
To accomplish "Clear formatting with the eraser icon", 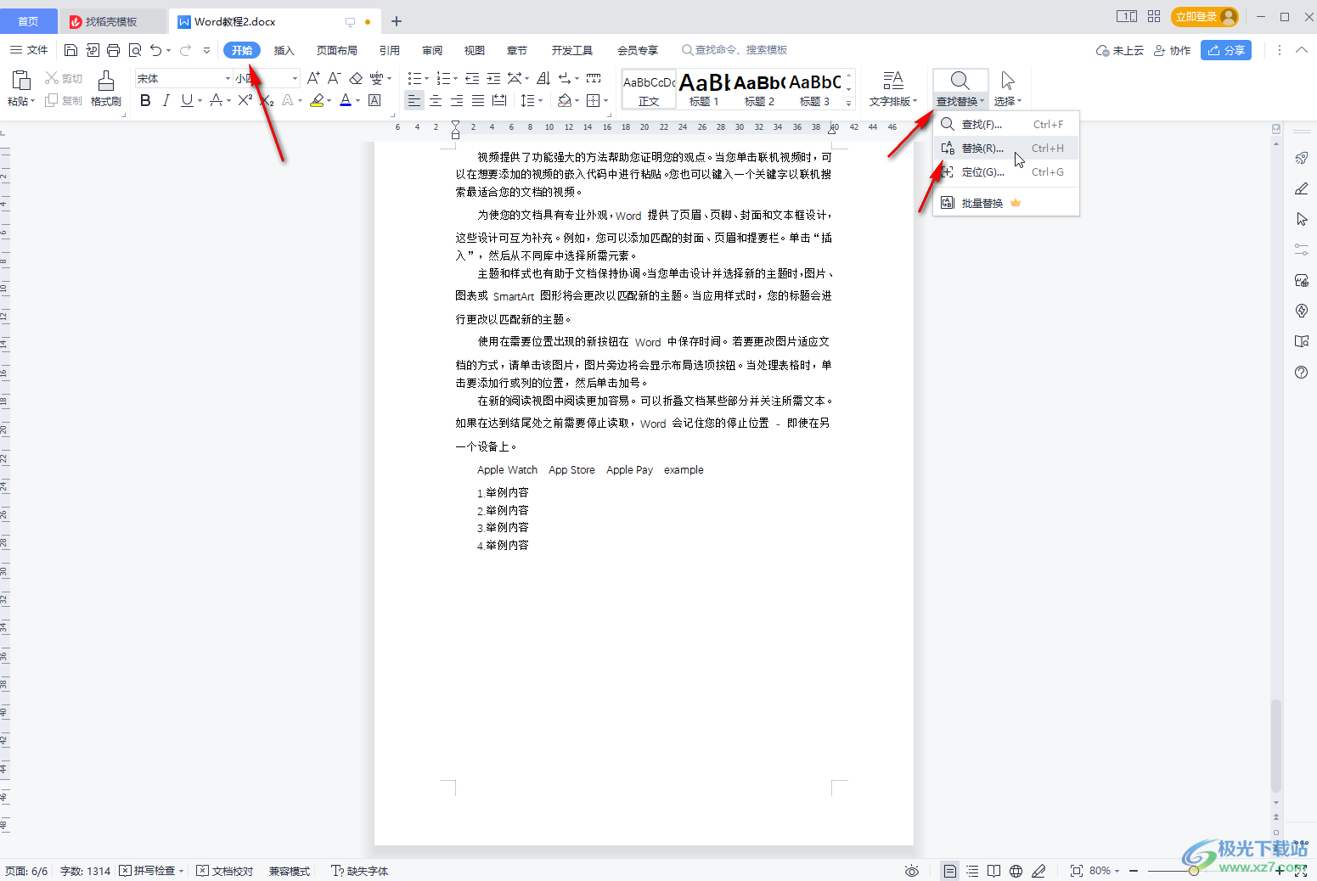I will click(x=356, y=78).
